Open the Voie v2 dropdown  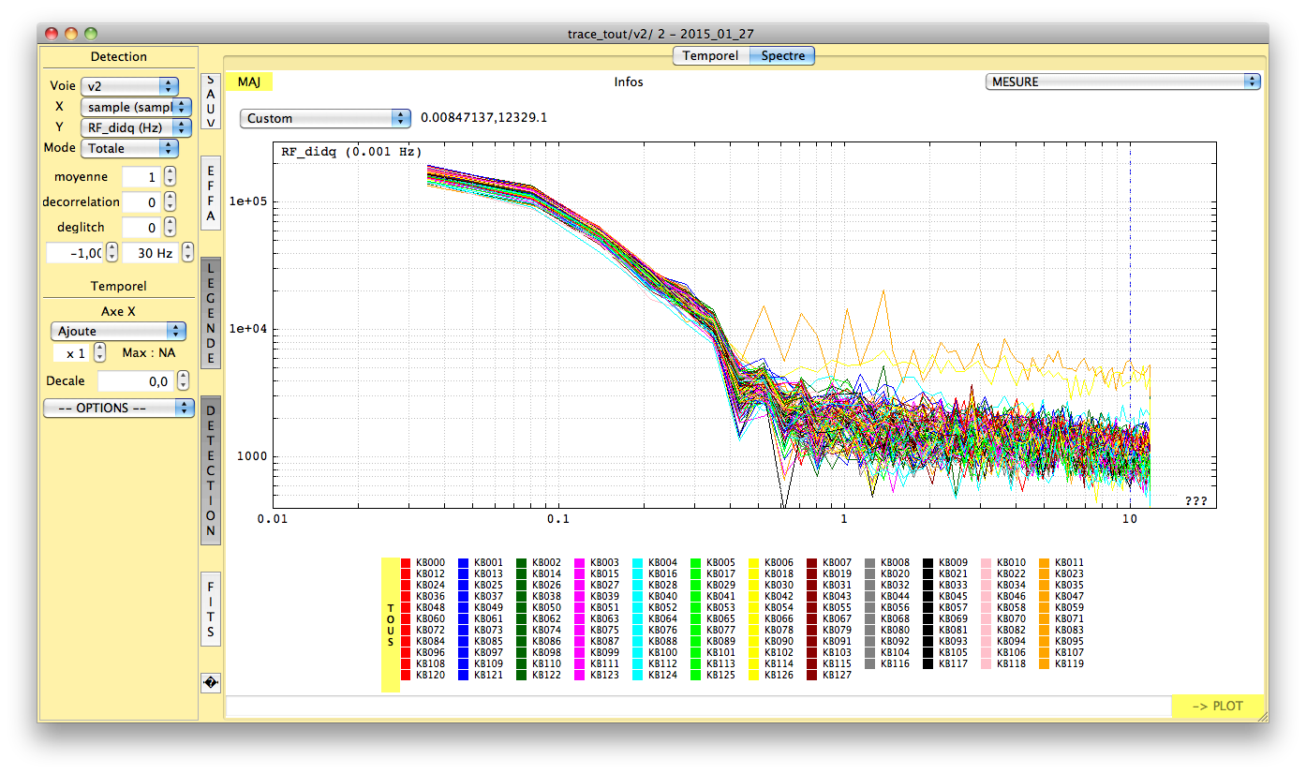[x=129, y=85]
